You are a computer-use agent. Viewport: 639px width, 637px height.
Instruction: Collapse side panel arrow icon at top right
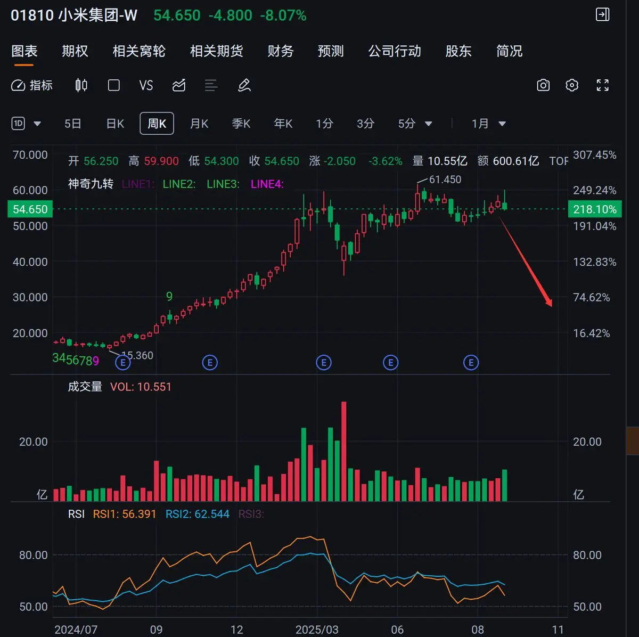coord(602,14)
